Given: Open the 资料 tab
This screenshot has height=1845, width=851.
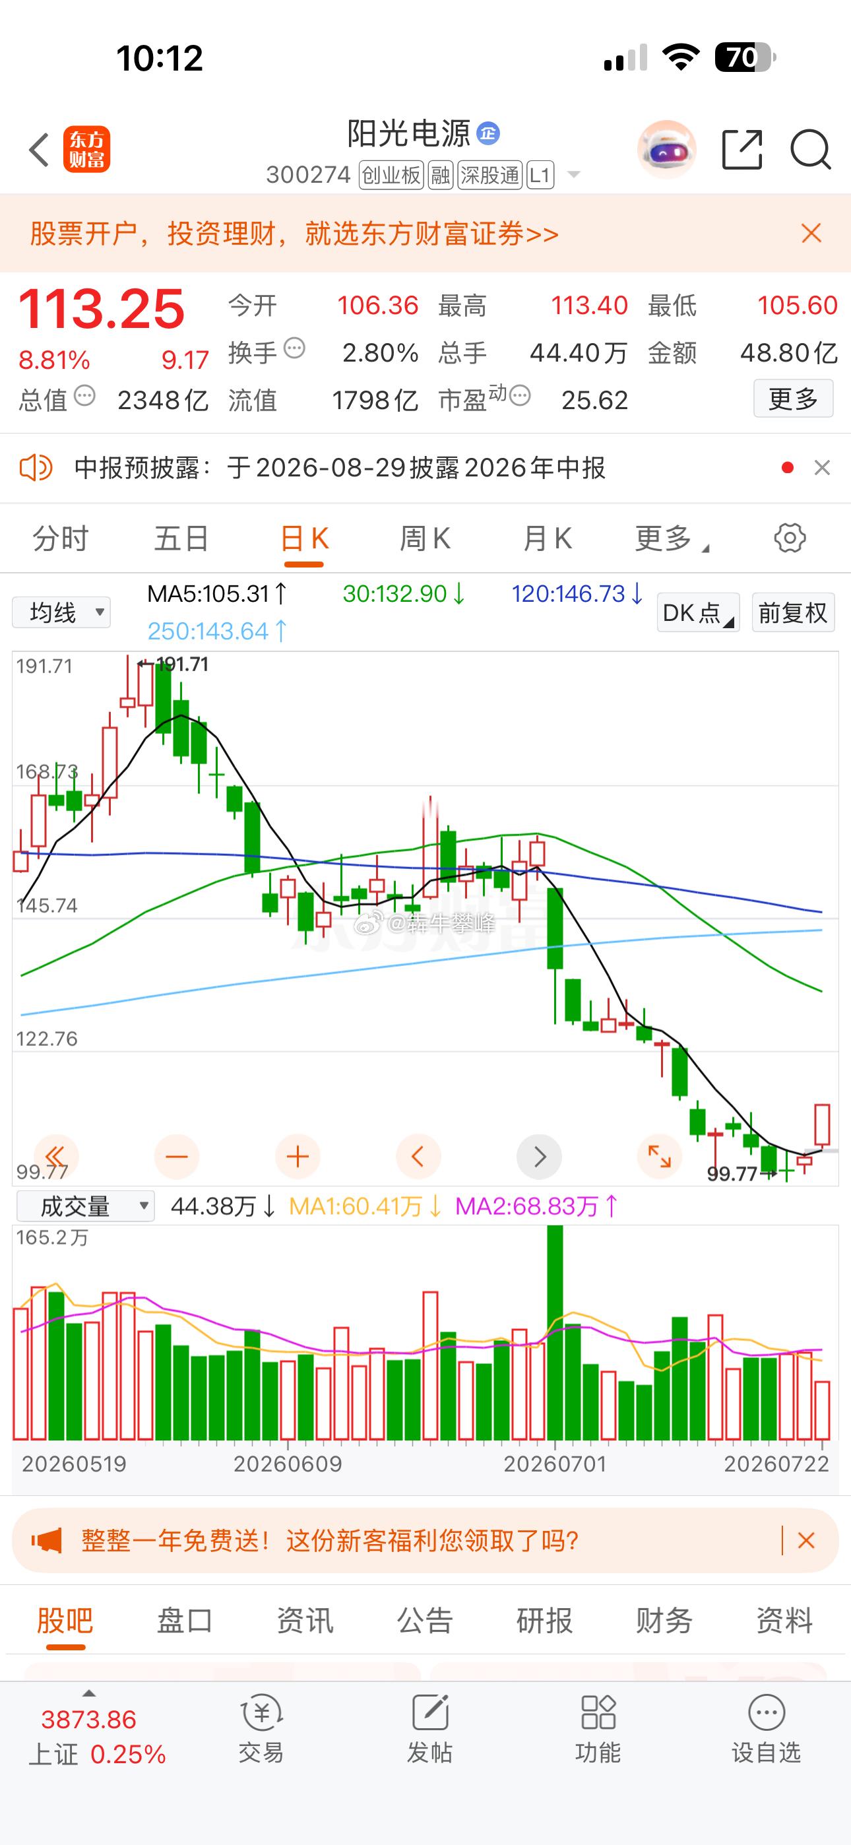Looking at the screenshot, I should coord(784,1620).
